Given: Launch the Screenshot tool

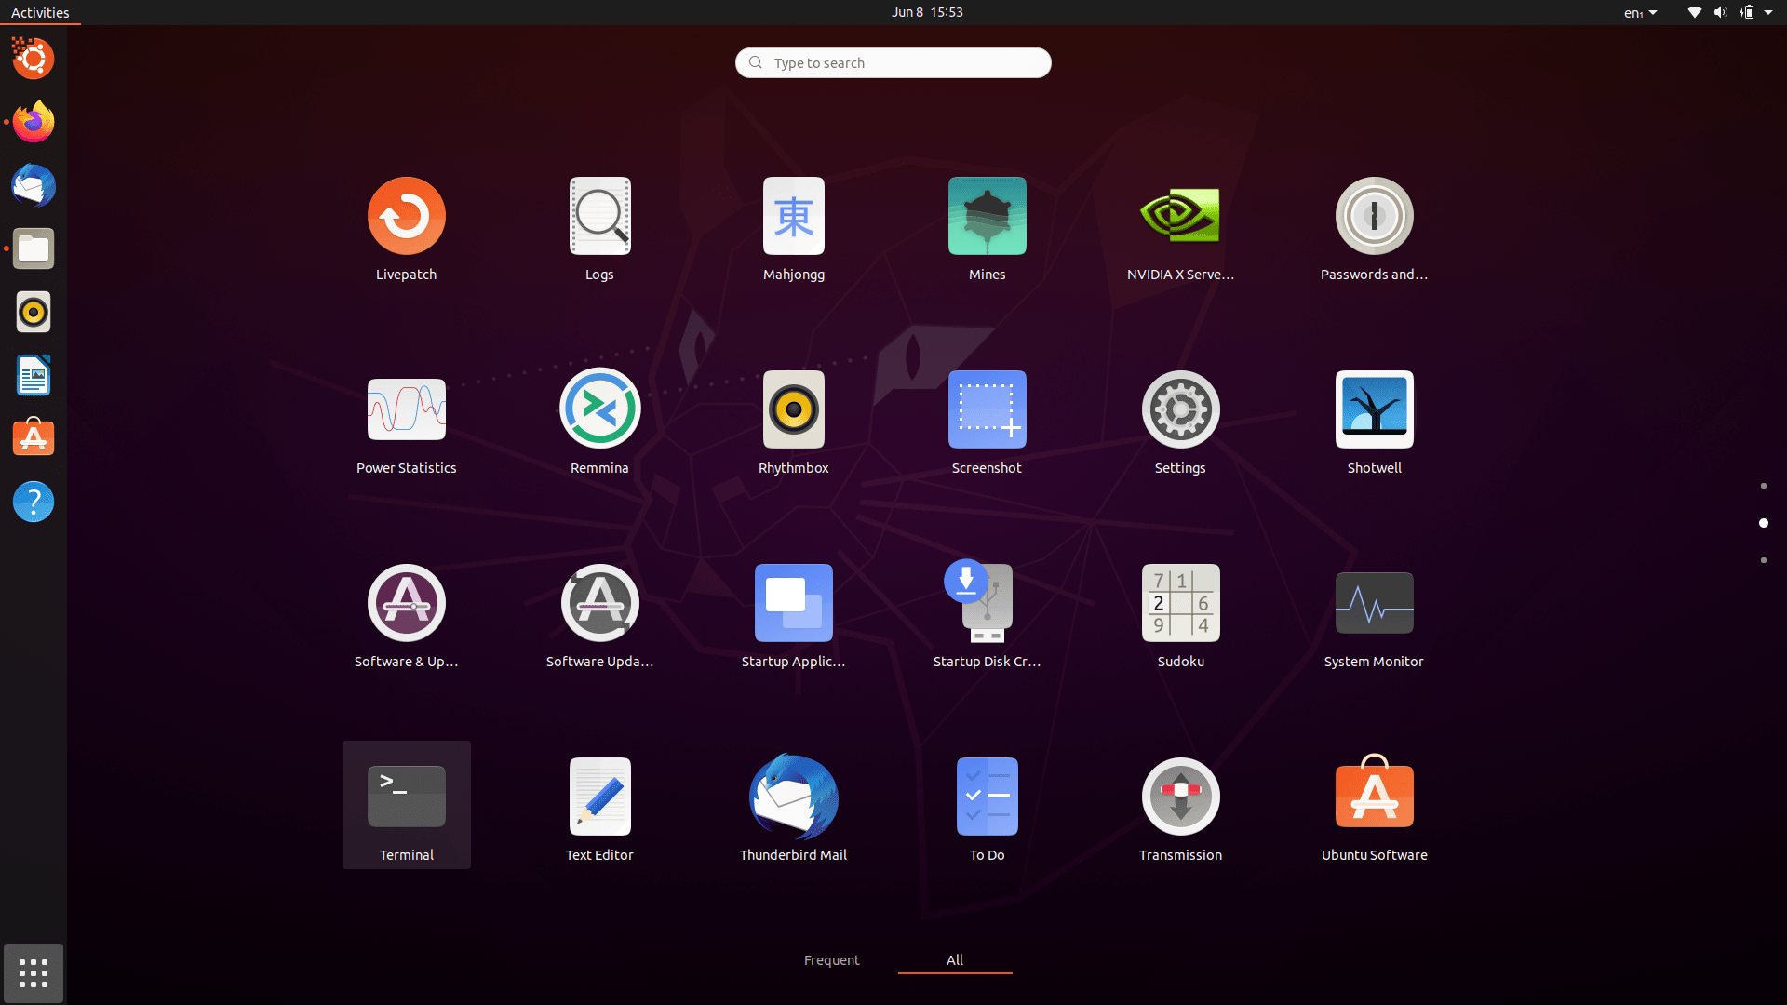Looking at the screenshot, I should pos(987,423).
